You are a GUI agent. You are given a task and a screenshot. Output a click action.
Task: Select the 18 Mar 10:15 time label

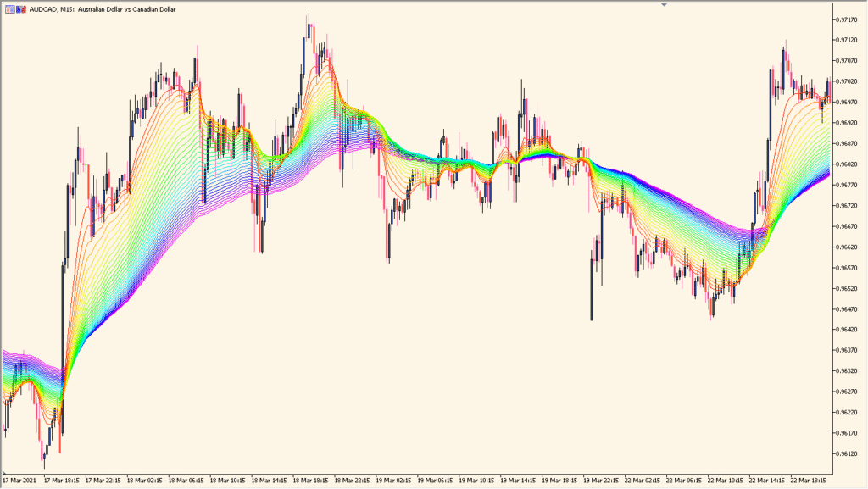tap(227, 481)
